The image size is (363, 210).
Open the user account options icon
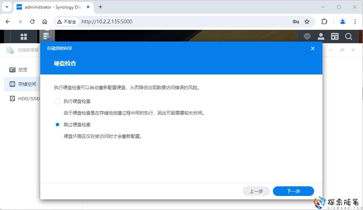321,36
